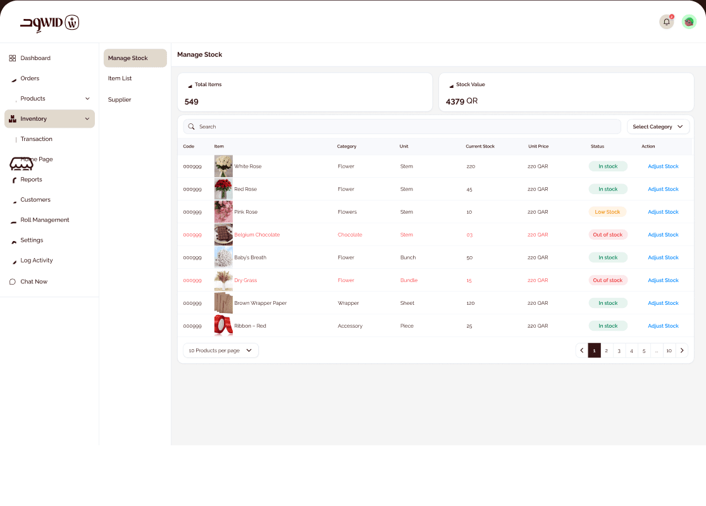
Task: Open the Ribbon – Red thumbnail
Action: [223, 326]
